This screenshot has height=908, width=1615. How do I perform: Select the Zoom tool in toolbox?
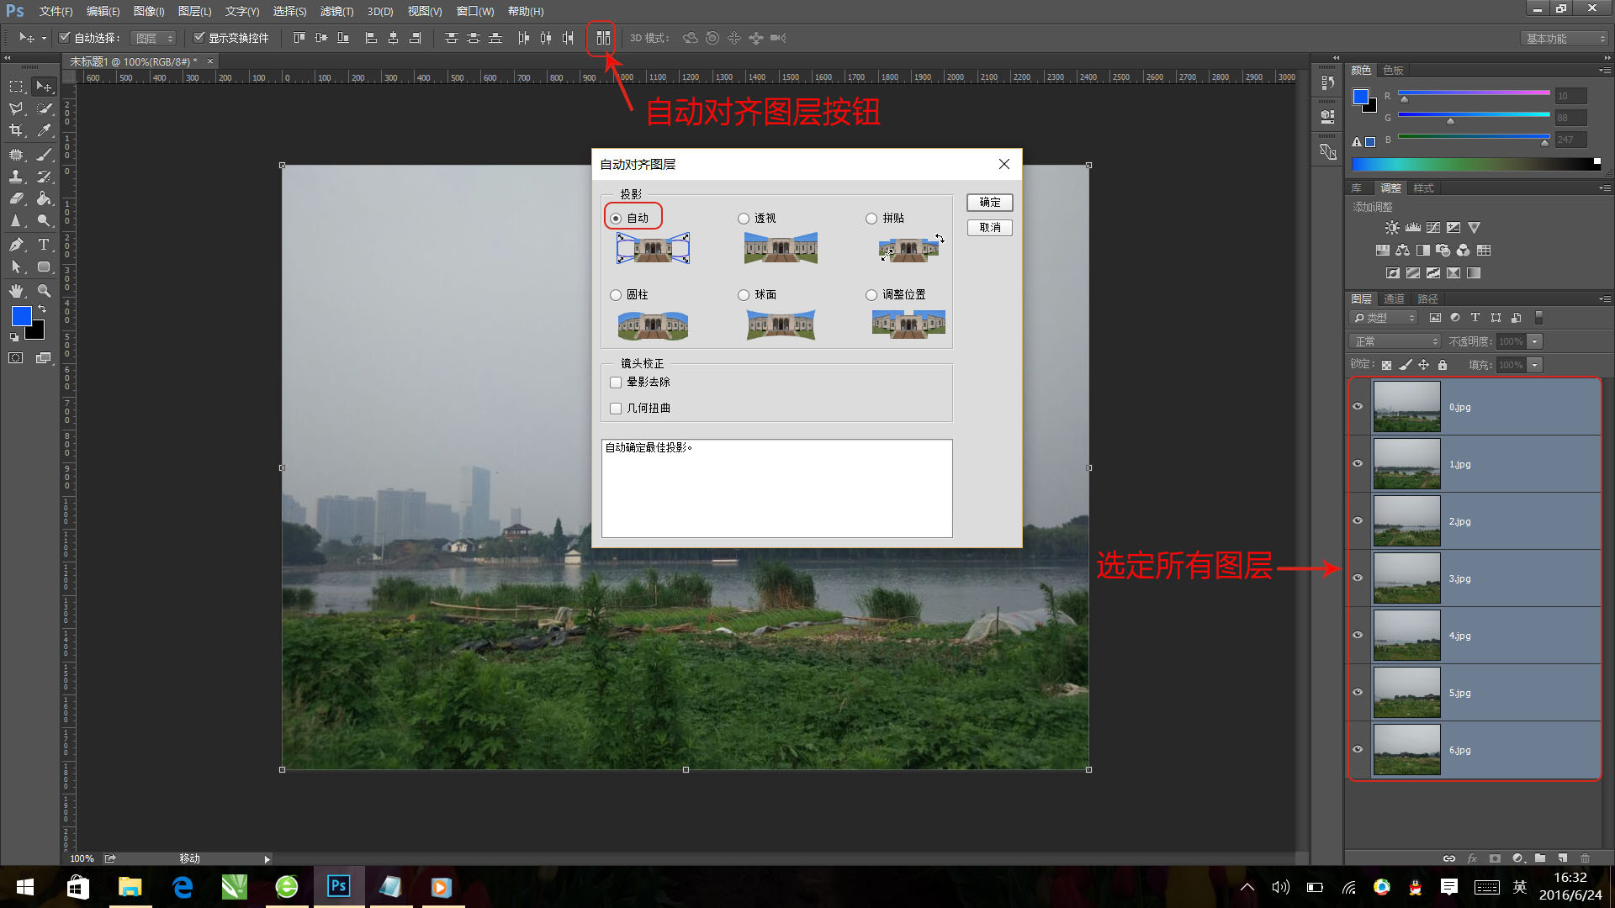click(44, 291)
